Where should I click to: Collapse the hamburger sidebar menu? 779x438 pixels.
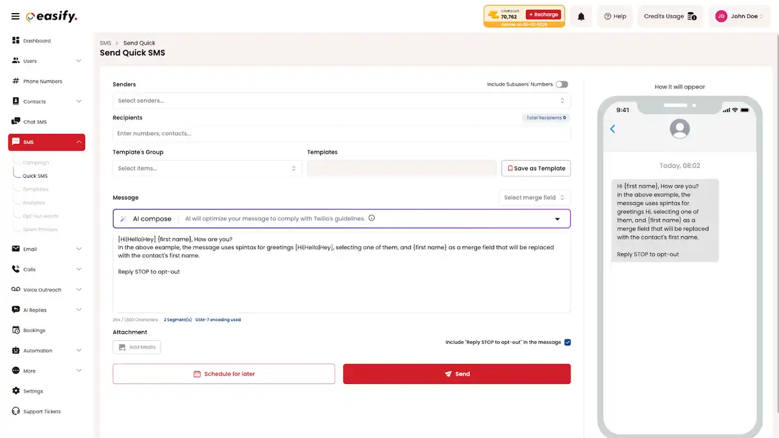[16, 16]
